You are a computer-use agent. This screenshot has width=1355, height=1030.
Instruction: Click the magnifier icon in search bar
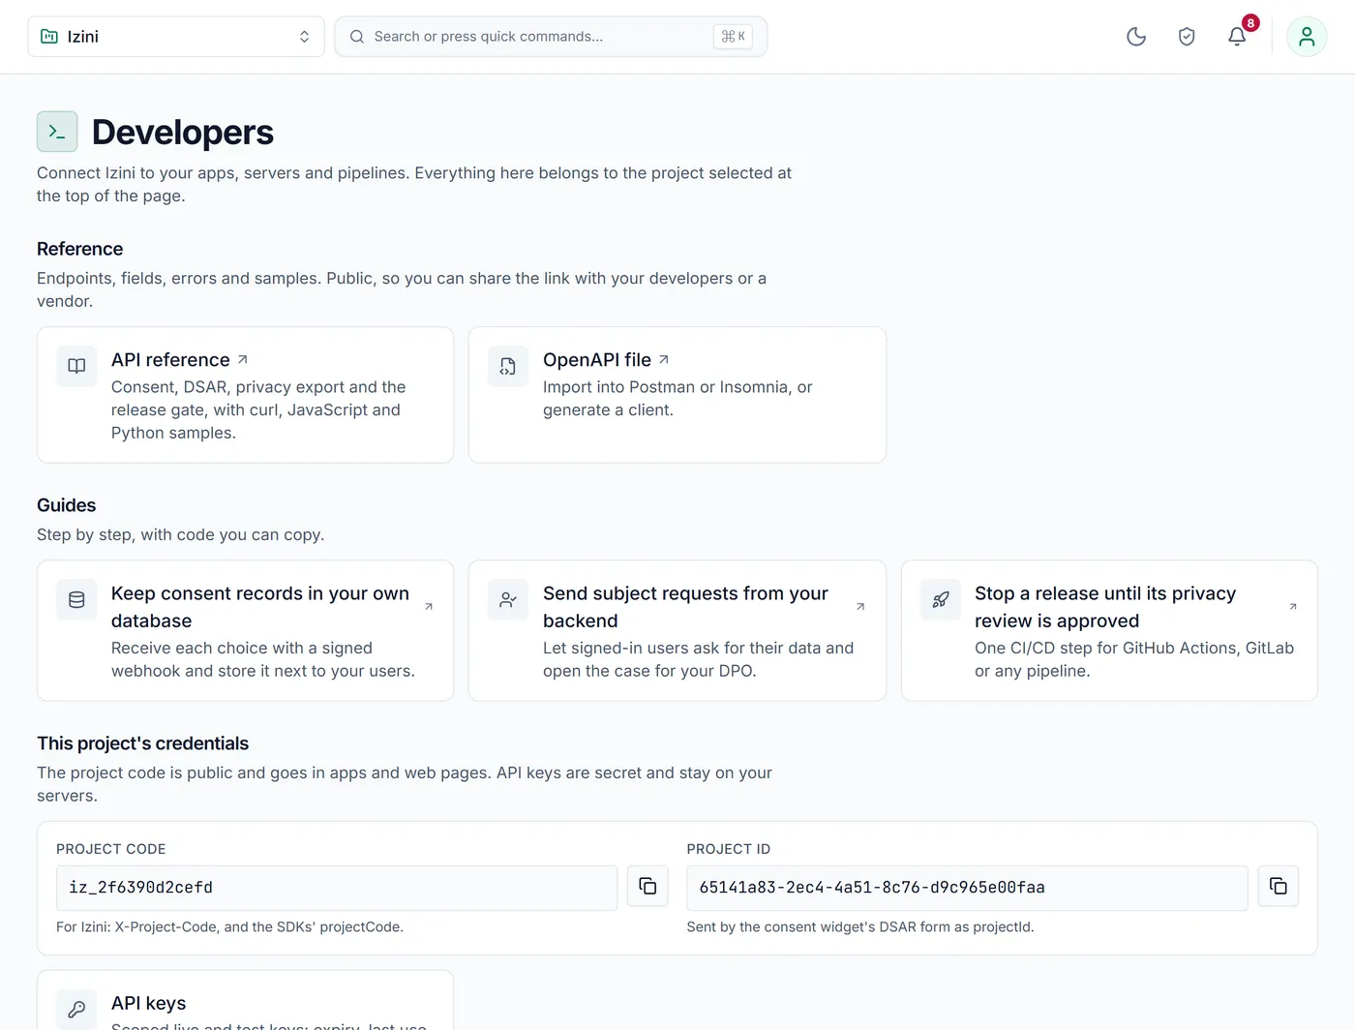[357, 37]
